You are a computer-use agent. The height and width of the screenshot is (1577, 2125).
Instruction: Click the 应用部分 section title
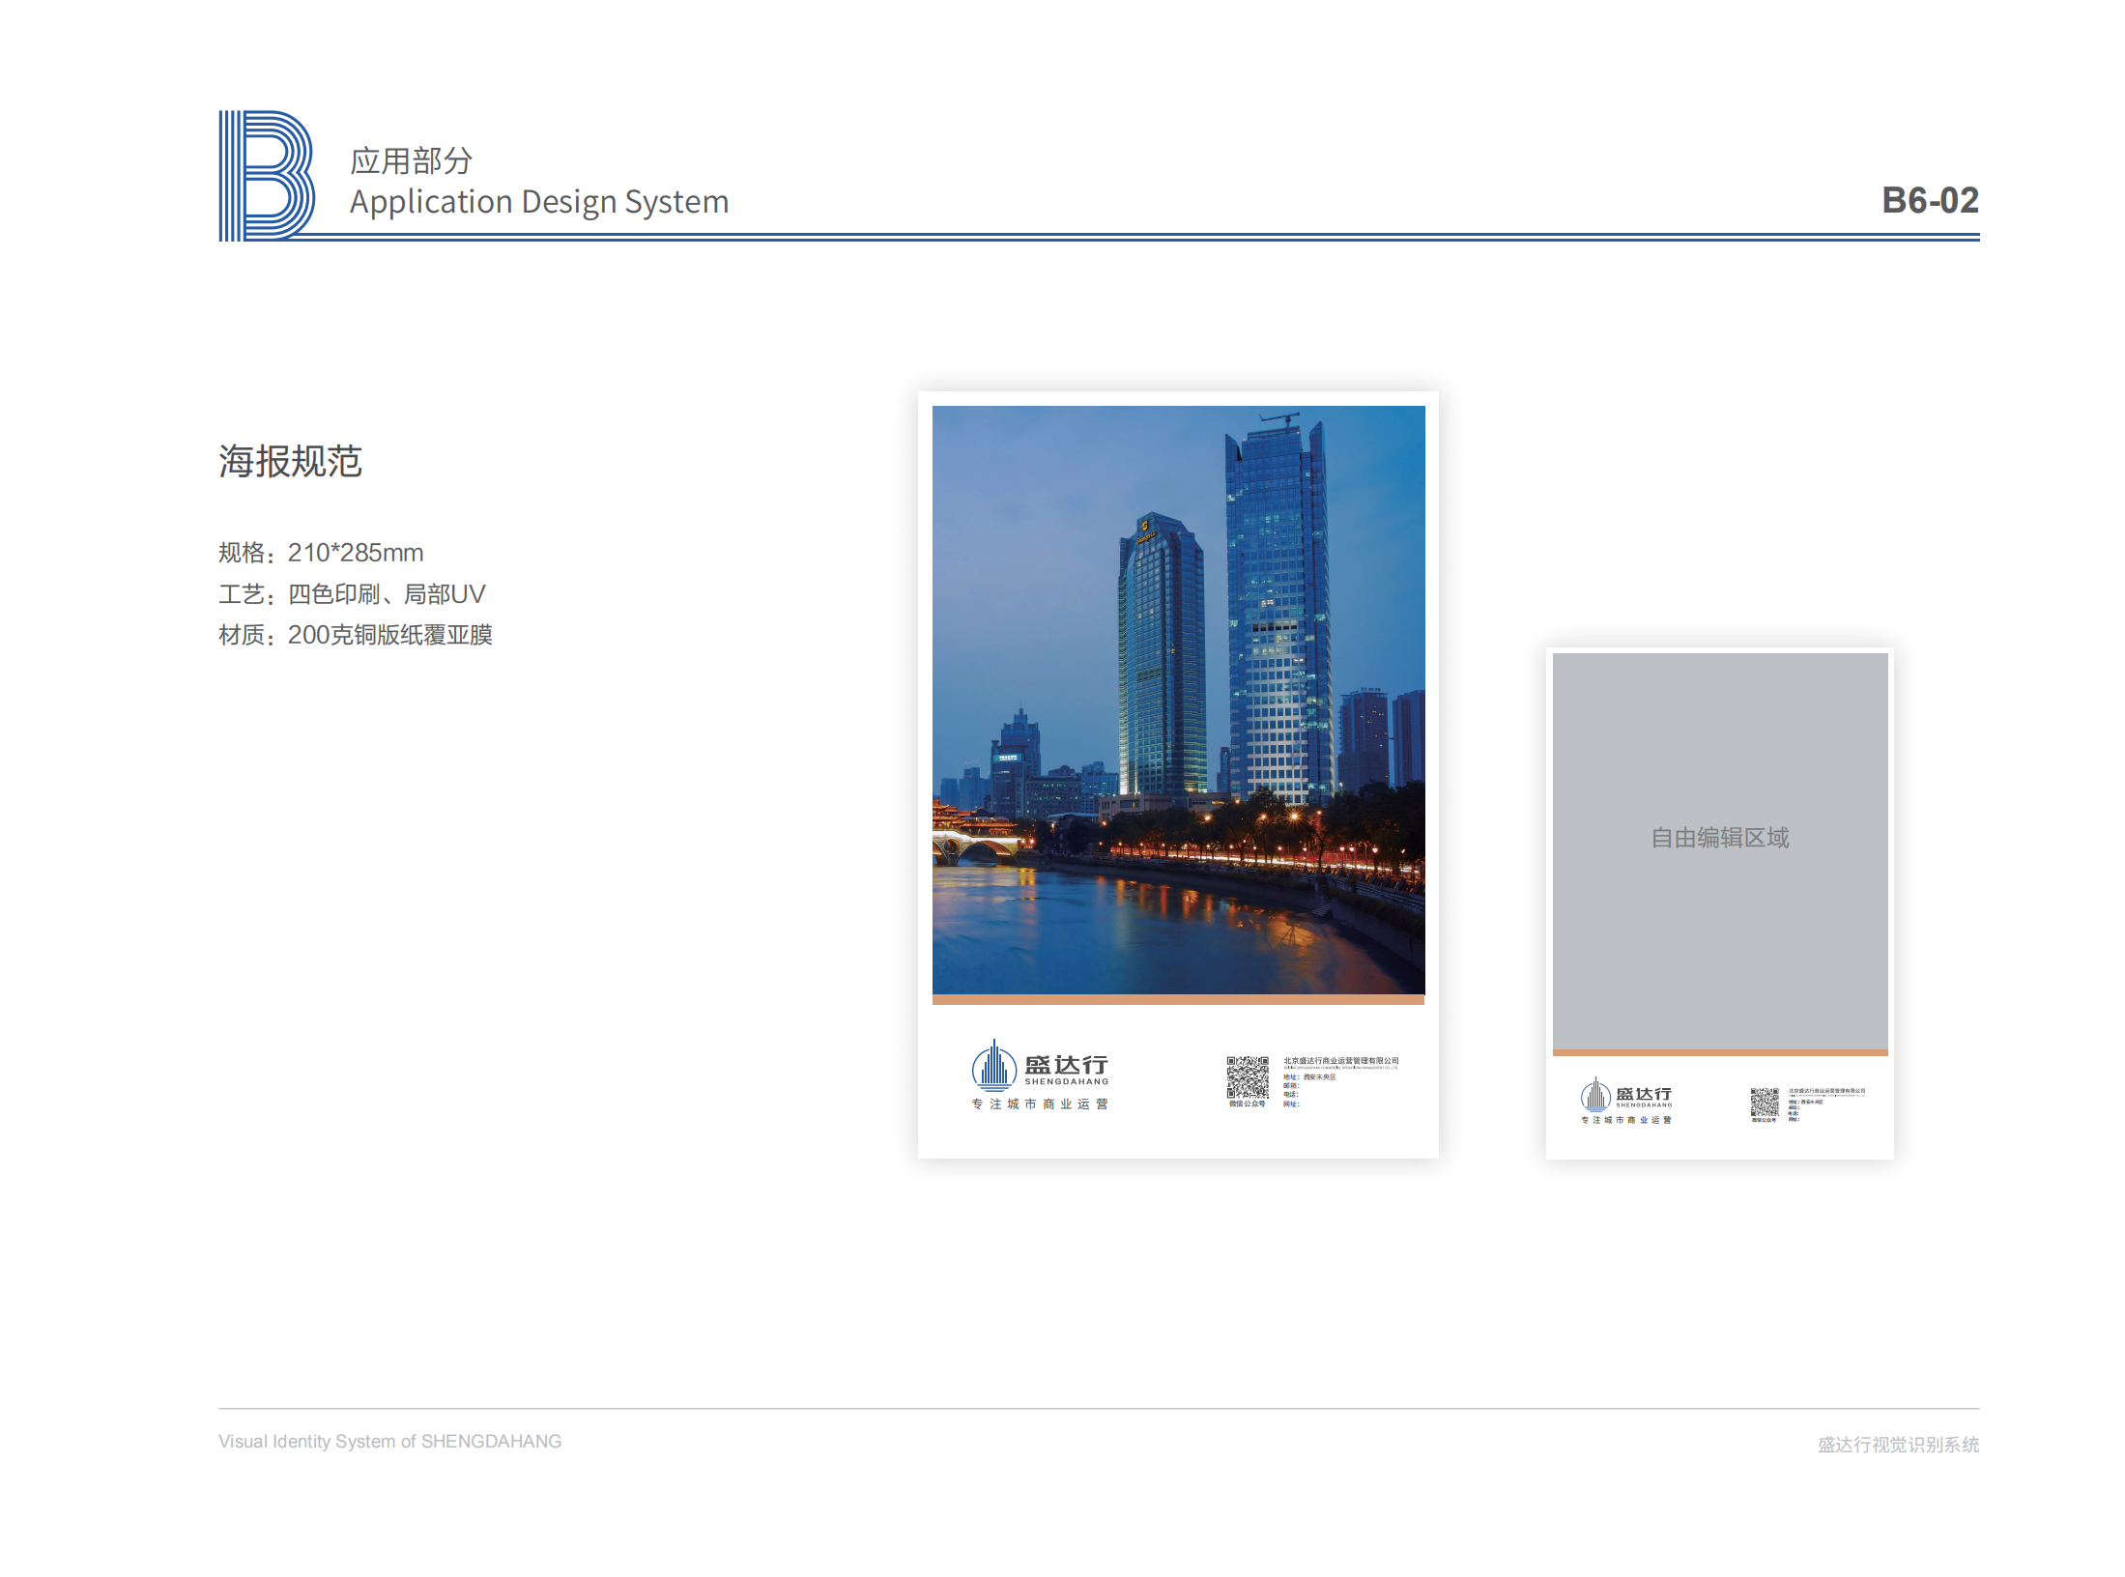411,160
